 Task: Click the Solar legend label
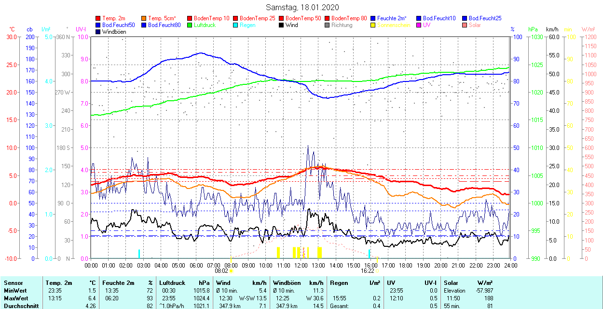pyautogui.click(x=475, y=25)
